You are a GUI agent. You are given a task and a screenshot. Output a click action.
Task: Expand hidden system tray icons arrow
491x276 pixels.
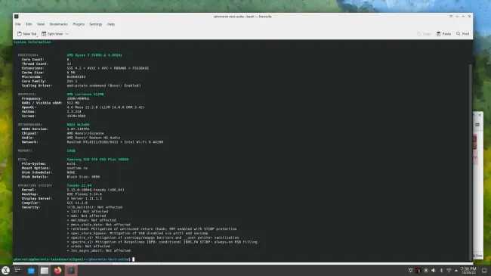point(456,271)
